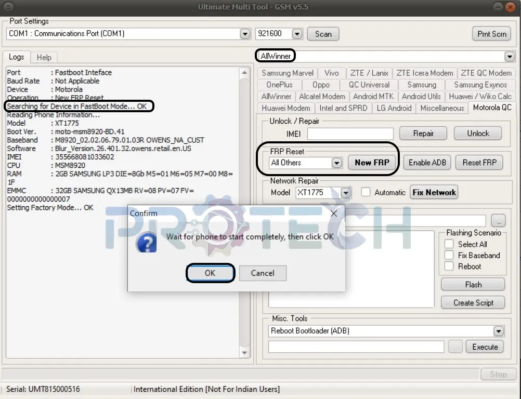Open the COM port dropdown

245,34
